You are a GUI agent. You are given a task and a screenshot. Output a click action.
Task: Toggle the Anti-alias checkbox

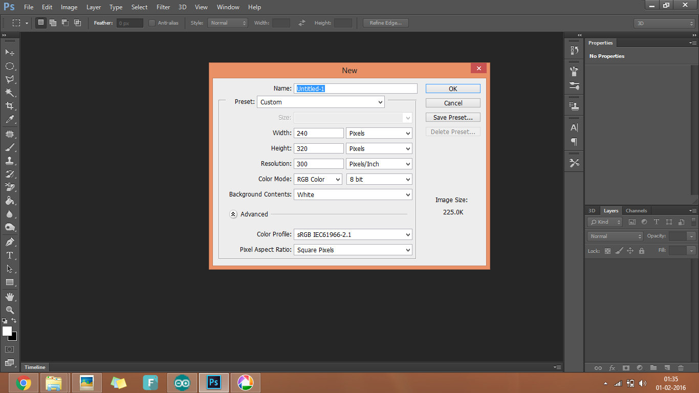pyautogui.click(x=152, y=23)
